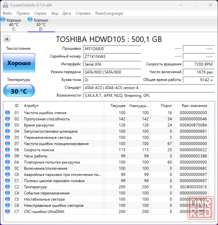Click status icon for 09 Часы работы

(7, 156)
